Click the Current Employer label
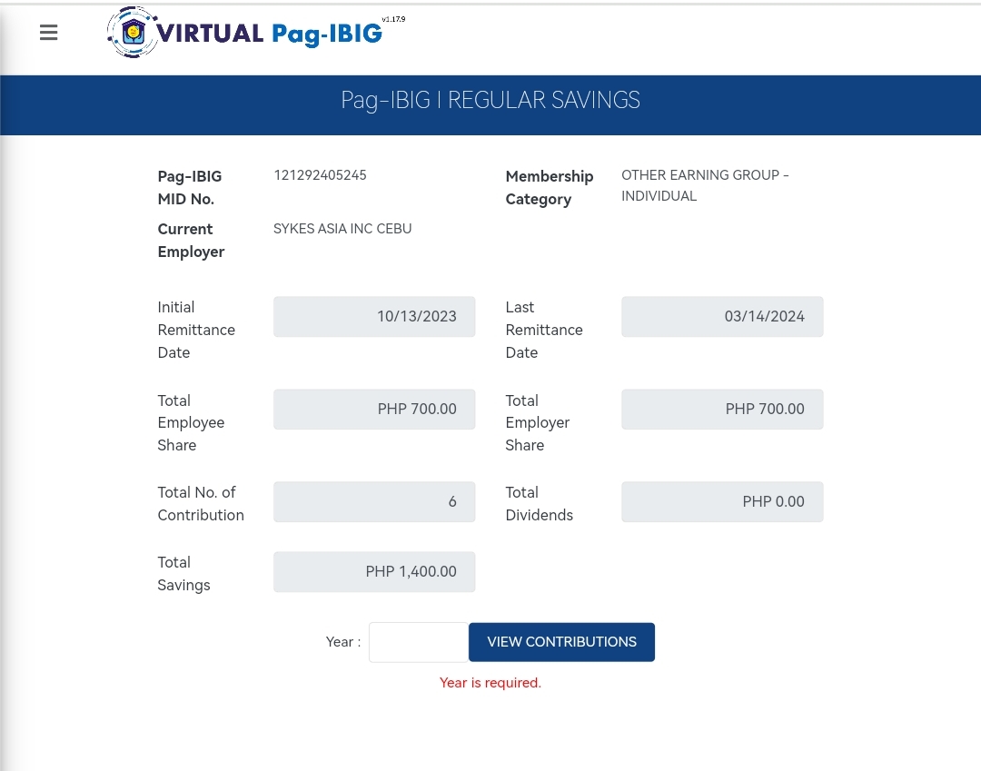981x771 pixels. [191, 241]
